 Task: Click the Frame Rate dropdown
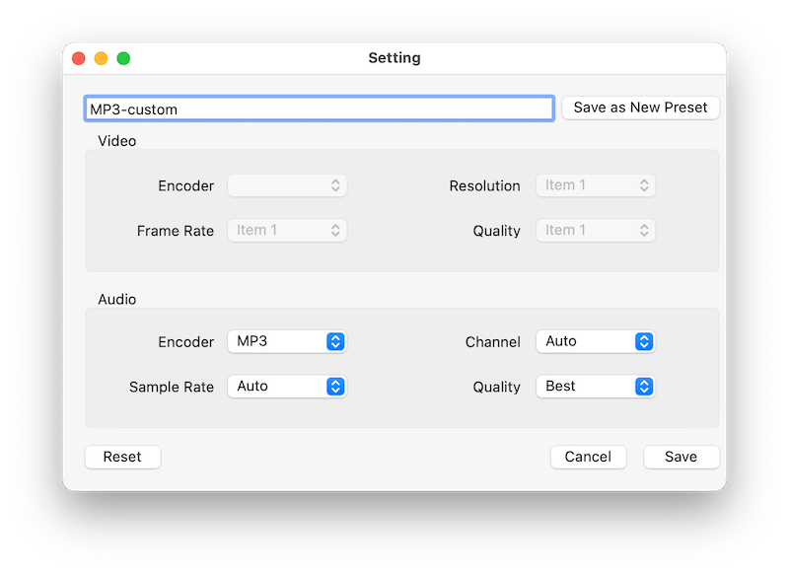pyautogui.click(x=287, y=230)
